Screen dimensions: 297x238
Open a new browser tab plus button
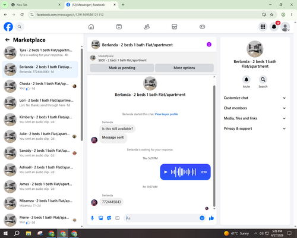click(123, 5)
